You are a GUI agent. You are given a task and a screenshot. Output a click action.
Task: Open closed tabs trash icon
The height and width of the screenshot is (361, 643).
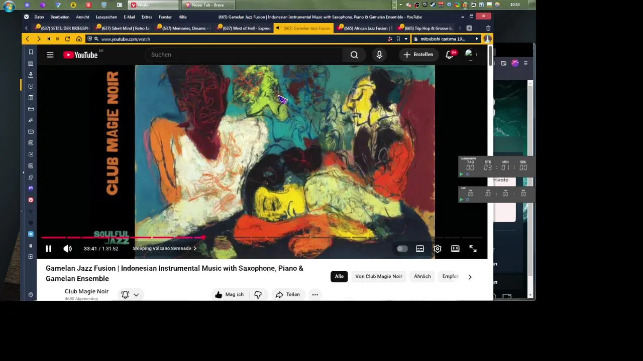[x=488, y=28]
